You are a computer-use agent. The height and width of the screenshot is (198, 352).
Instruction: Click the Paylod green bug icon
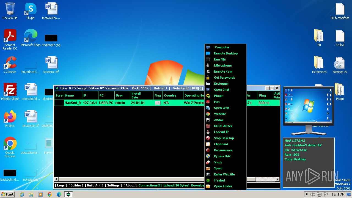pyautogui.click(x=208, y=180)
